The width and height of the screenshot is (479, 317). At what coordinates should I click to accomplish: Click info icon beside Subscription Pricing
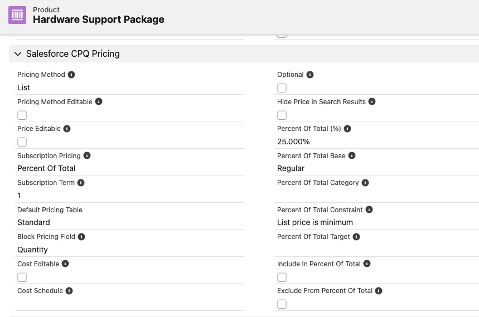point(87,156)
